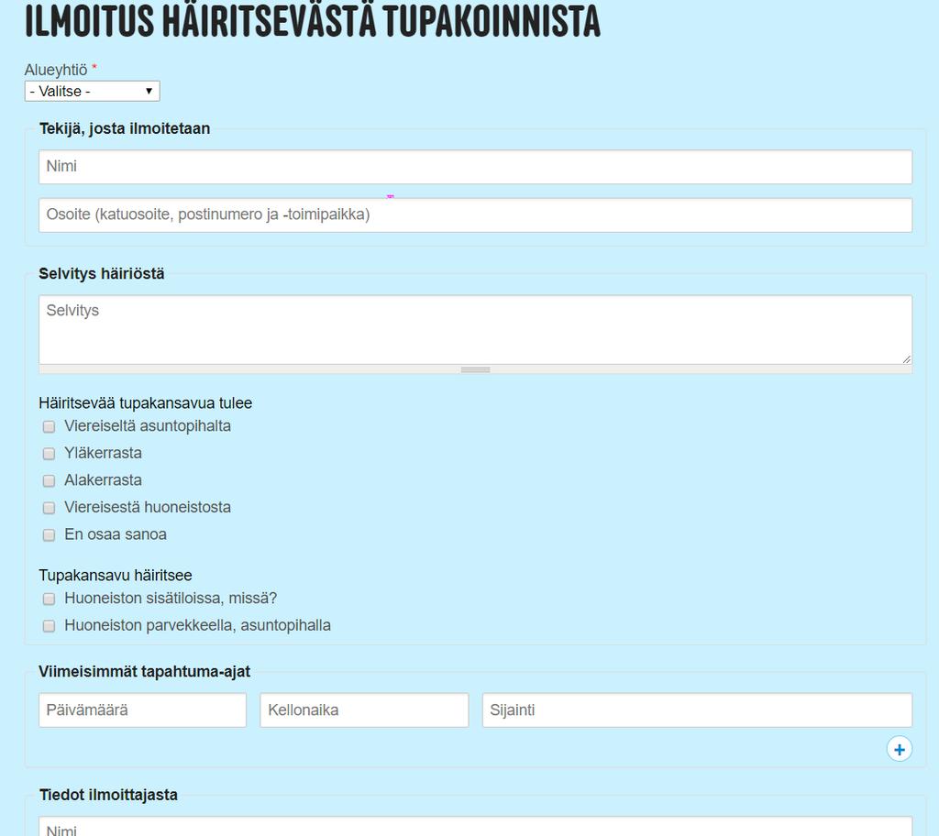The width and height of the screenshot is (939, 836).
Task: Toggle the En osaa sanoa checkbox
Action: coord(50,534)
